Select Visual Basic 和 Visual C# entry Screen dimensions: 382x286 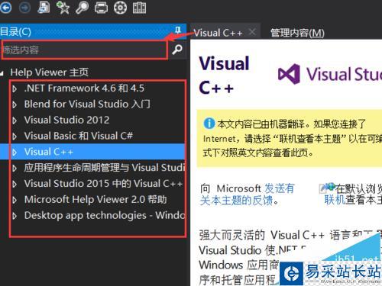79,136
